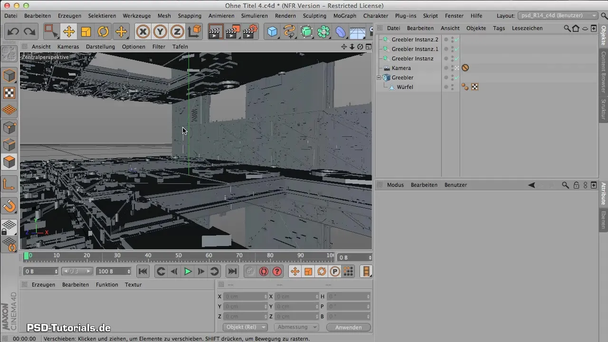Open the MoGraph menu
The width and height of the screenshot is (608, 342).
(345, 16)
